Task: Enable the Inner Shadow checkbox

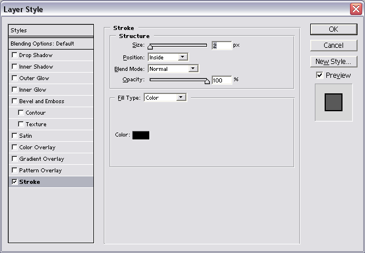Action: pyautogui.click(x=14, y=67)
